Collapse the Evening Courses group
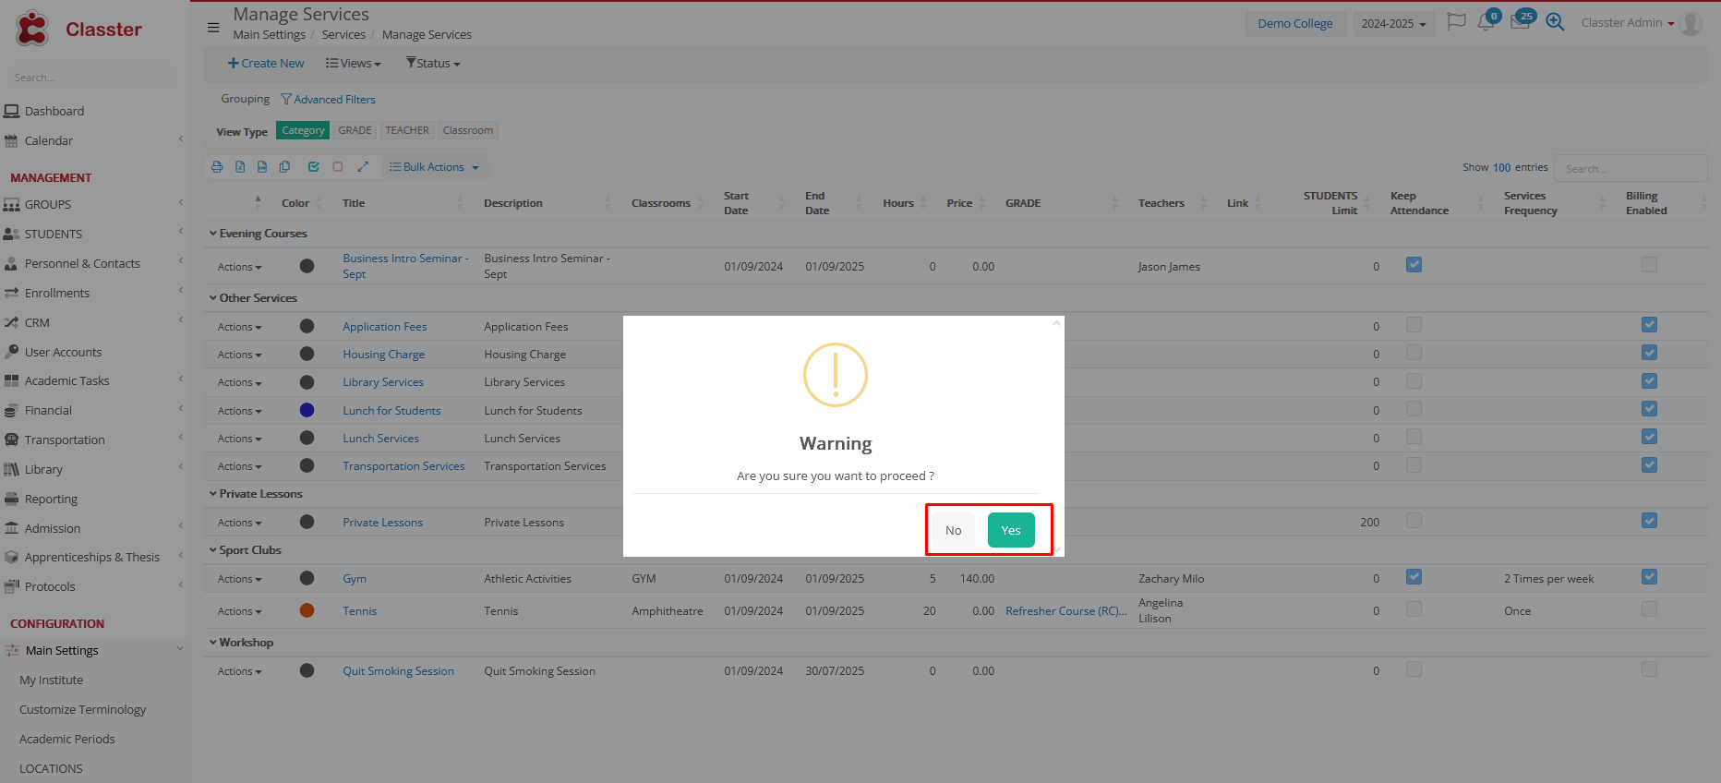The image size is (1721, 783). click(213, 234)
